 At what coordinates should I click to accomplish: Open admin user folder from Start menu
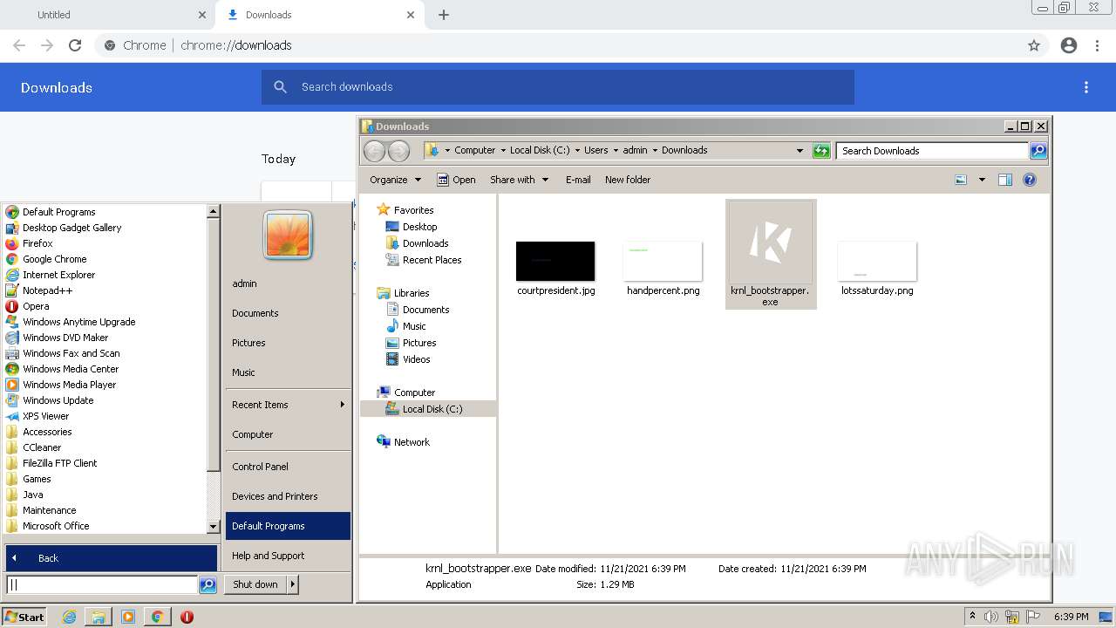tap(244, 283)
